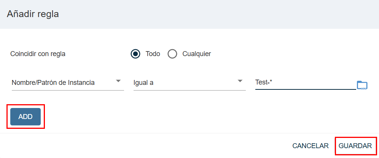Open the "Nombre/Patrón de Instancia" dropdown
The image size is (379, 158).
67,83
